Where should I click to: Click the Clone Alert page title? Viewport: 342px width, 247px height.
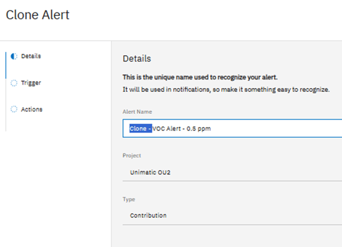(38, 15)
